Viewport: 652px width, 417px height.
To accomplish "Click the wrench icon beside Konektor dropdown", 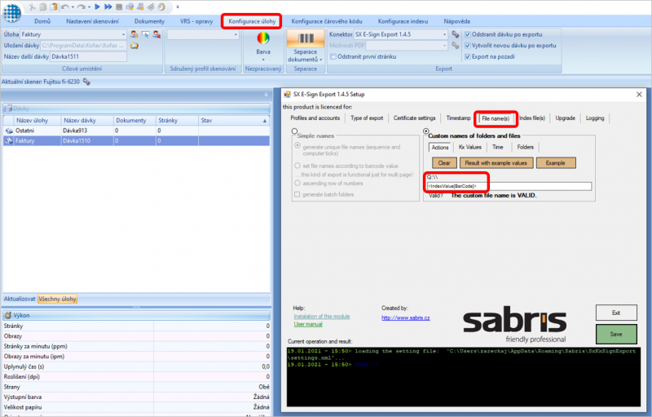I will pyautogui.click(x=456, y=34).
